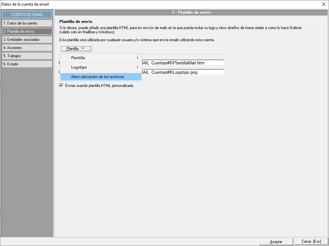
Task: Show 6. Estado section
Action: pos(27,64)
